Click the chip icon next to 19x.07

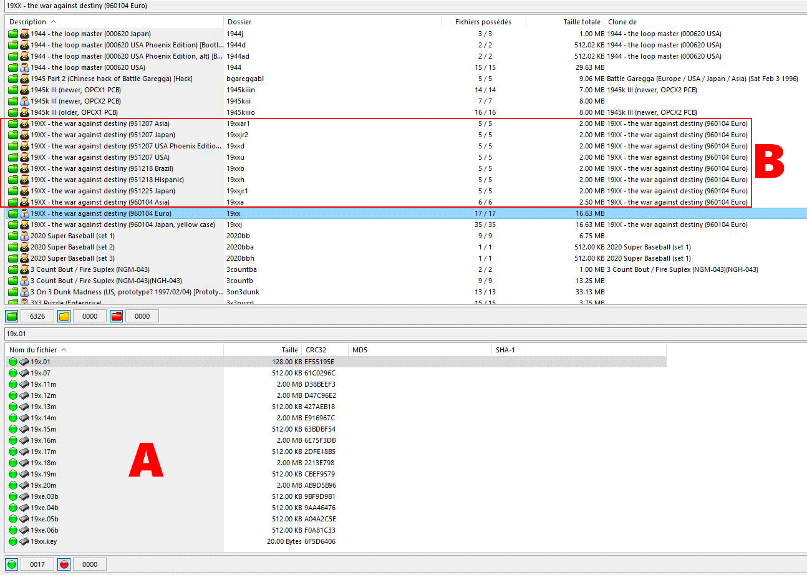[24, 373]
